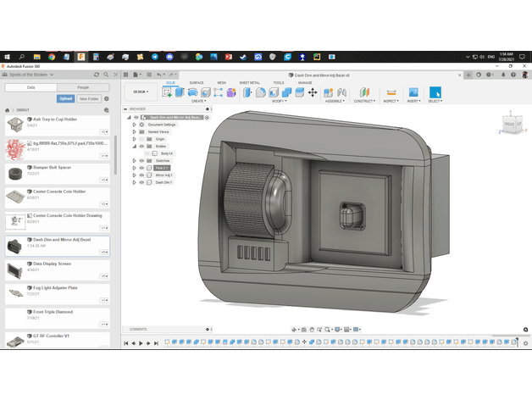Toggle visibility of the Bodies folder

tap(141, 147)
